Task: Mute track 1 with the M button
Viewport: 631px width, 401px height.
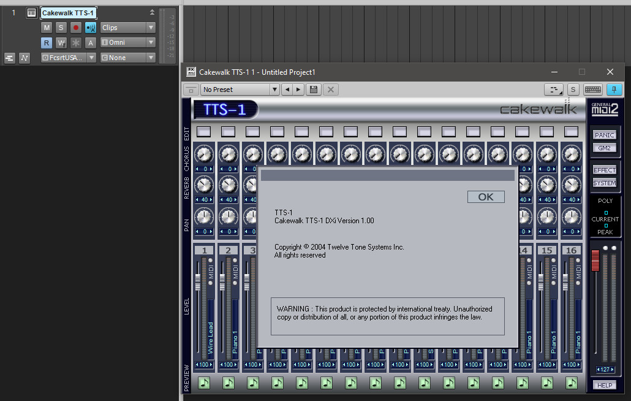Action: [x=47, y=28]
